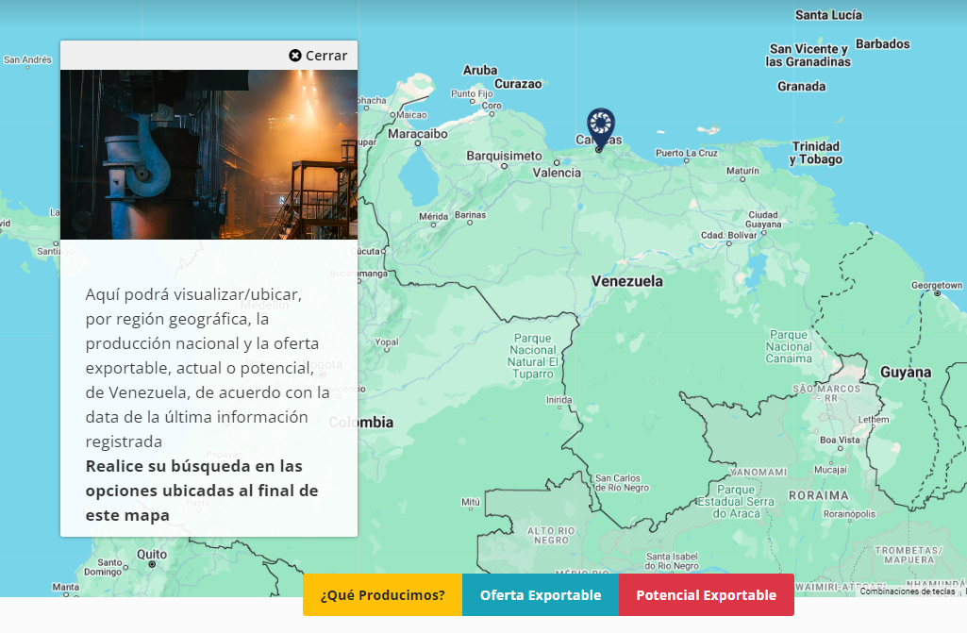Viewport: 967px width, 633px height.
Task: Click the Maturín city label
Action: 742,171
